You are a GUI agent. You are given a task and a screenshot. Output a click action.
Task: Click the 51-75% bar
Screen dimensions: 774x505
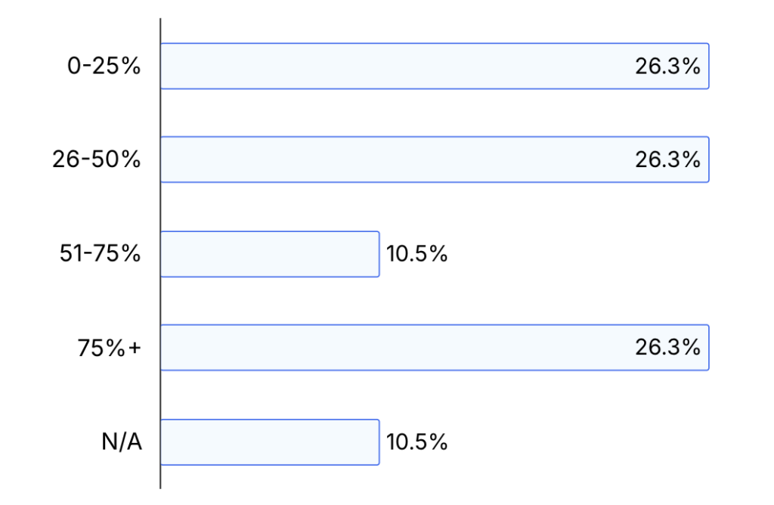coord(270,254)
